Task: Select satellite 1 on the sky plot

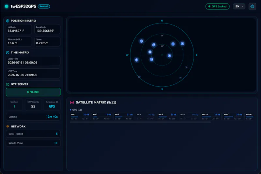Action: [173, 44]
